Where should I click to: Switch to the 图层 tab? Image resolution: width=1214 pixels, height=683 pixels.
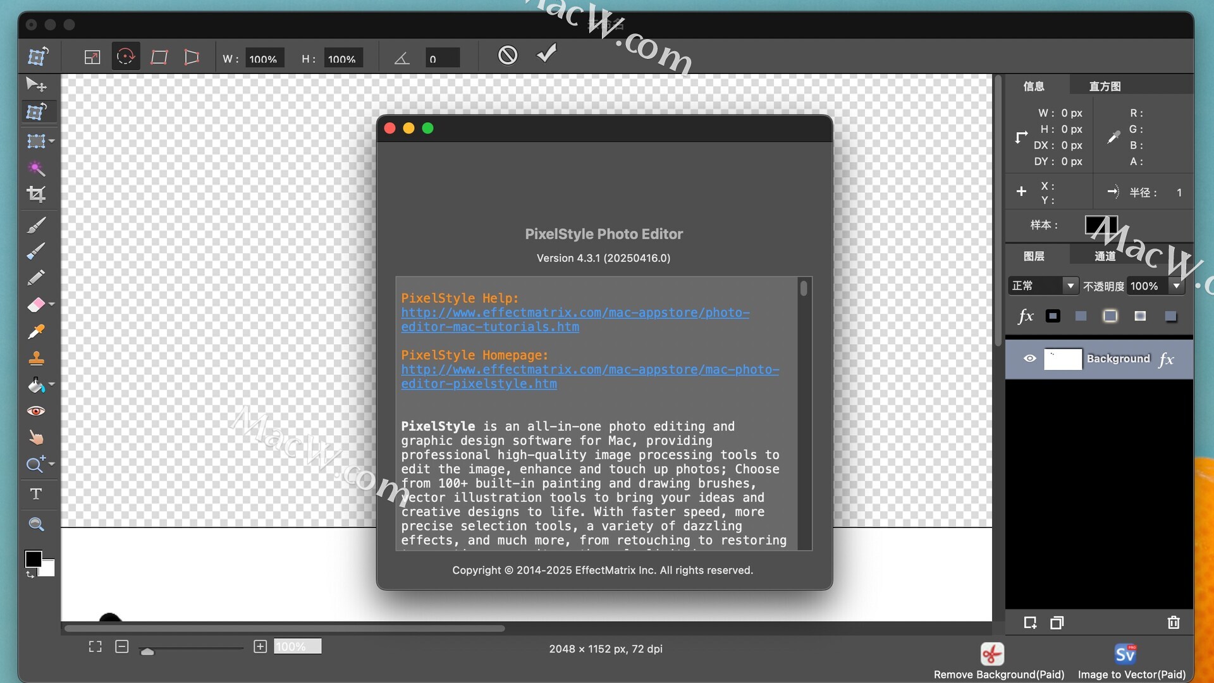click(x=1034, y=256)
